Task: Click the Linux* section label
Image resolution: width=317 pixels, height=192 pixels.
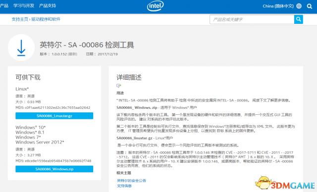Action: (22, 89)
